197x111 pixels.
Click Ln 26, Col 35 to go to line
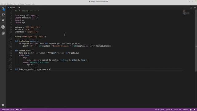click(x=159, y=110)
